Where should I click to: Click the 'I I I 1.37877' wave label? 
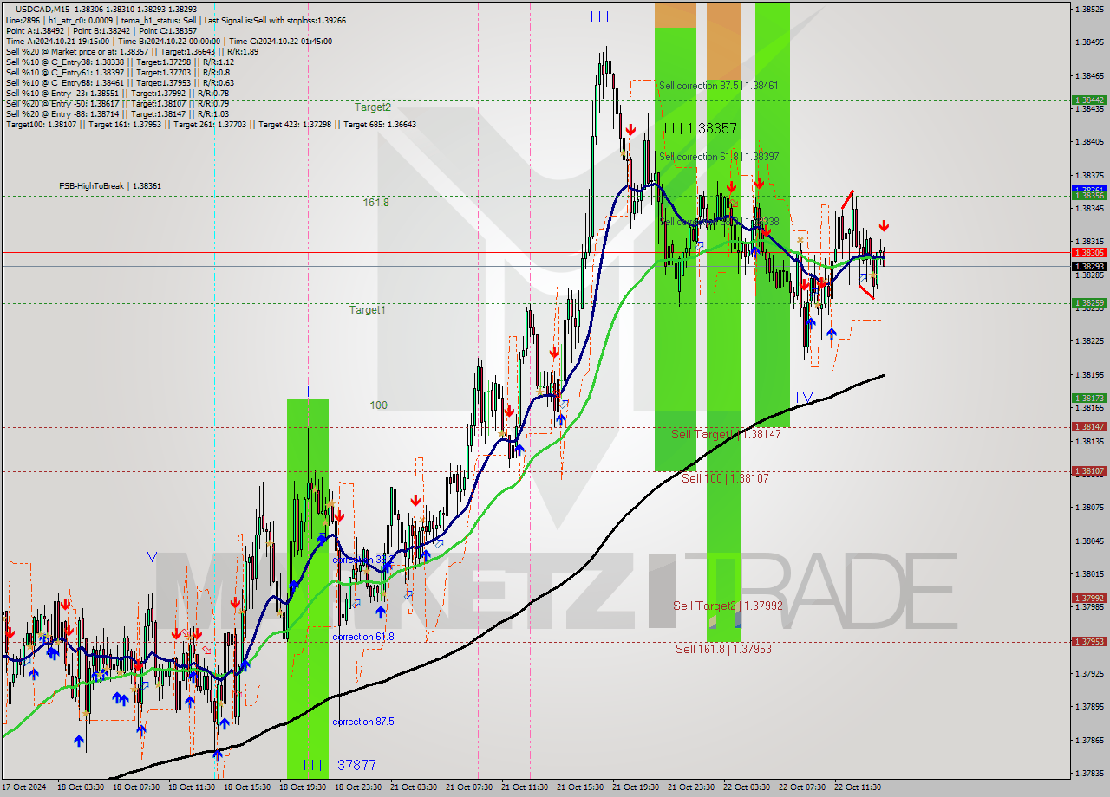click(340, 765)
